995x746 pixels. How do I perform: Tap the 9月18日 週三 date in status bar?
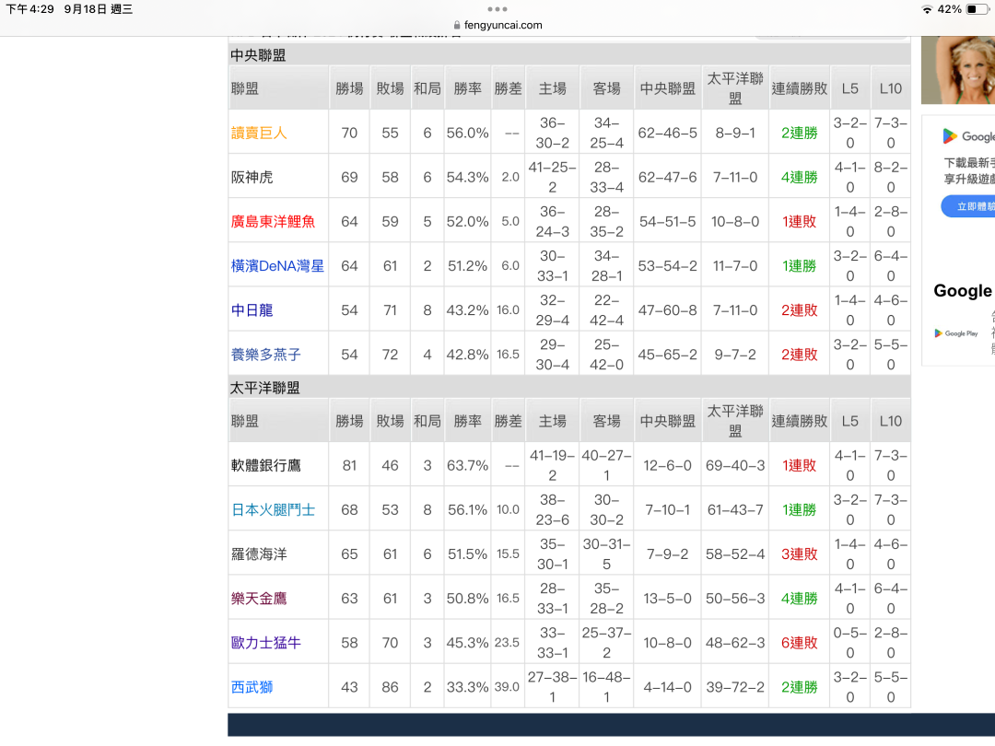(x=99, y=9)
